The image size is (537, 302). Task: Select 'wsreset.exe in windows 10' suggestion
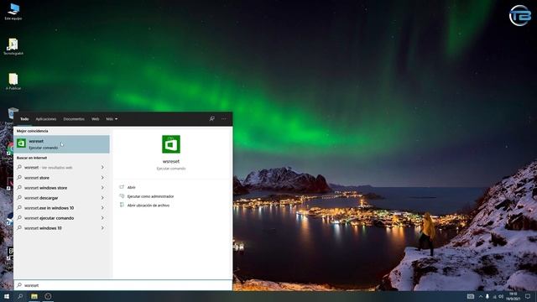60,208
